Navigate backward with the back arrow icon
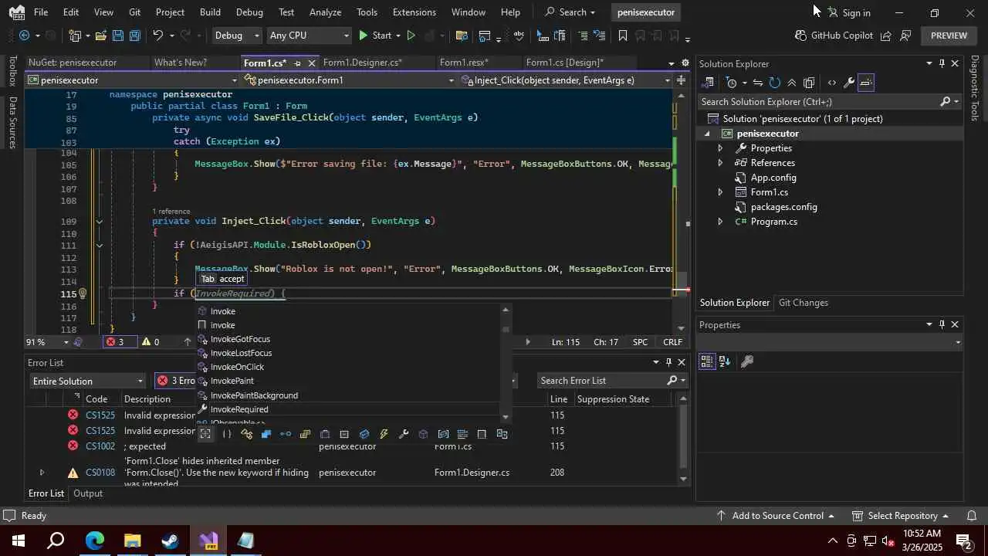988x556 pixels. coord(25,36)
